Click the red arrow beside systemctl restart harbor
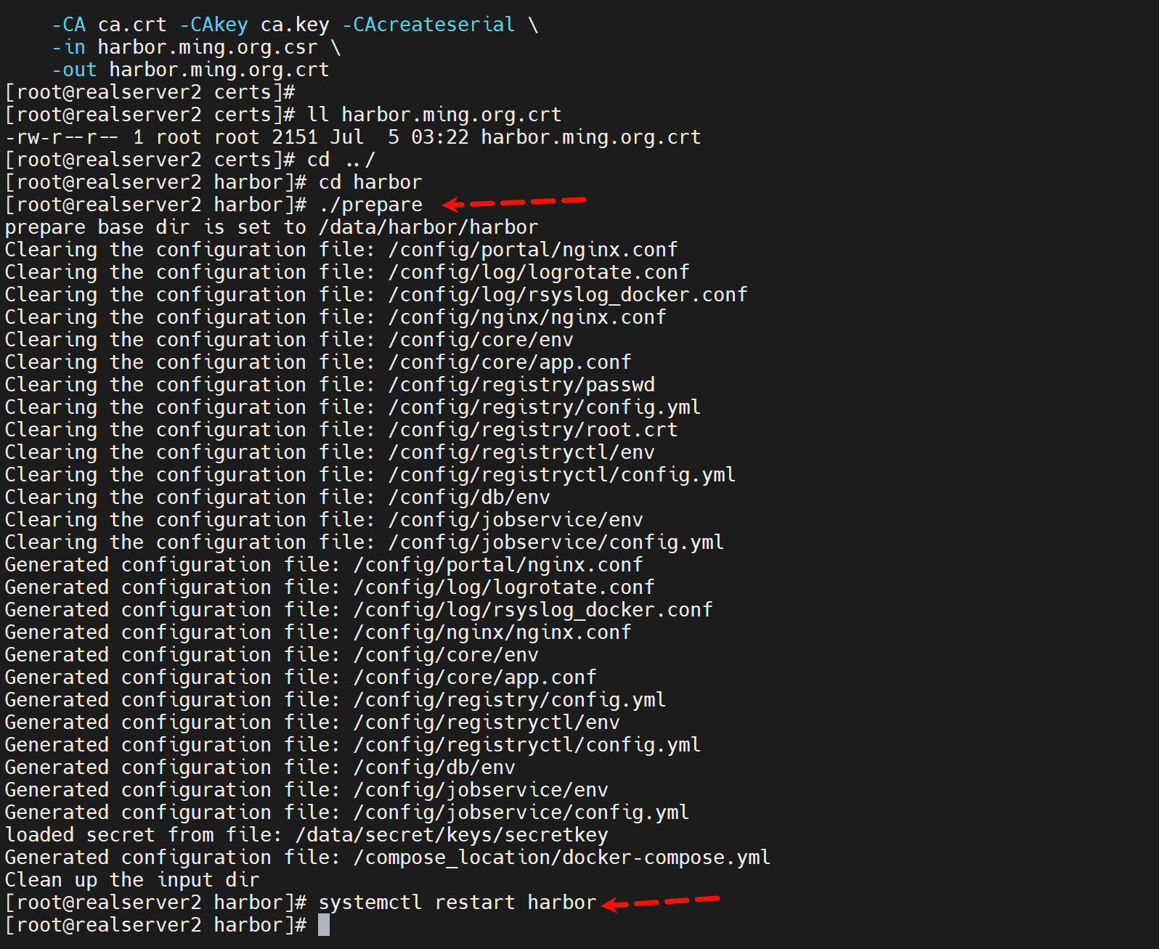This screenshot has height=949, width=1159. tap(660, 902)
